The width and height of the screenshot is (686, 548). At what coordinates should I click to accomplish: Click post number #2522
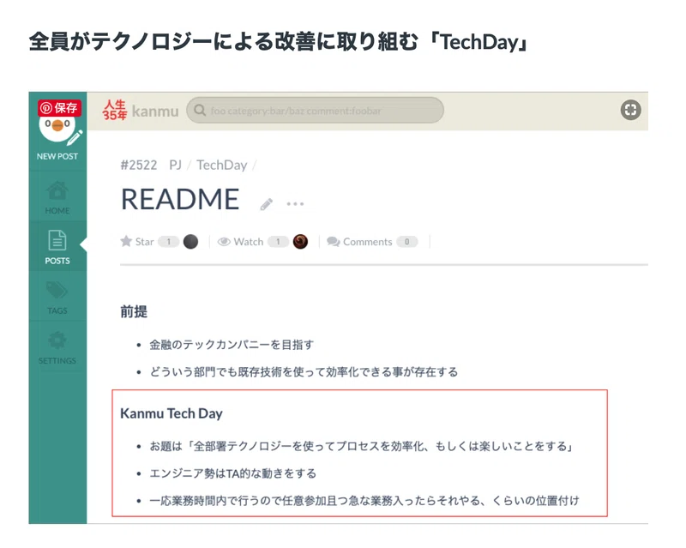pyautogui.click(x=139, y=165)
